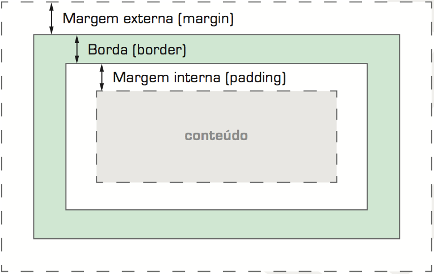Click the outer margin area at bottom
This screenshot has height=274, width=434.
tap(217, 255)
